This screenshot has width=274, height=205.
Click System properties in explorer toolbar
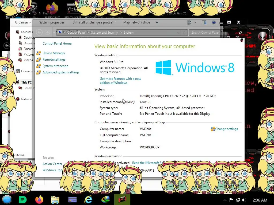click(52, 22)
